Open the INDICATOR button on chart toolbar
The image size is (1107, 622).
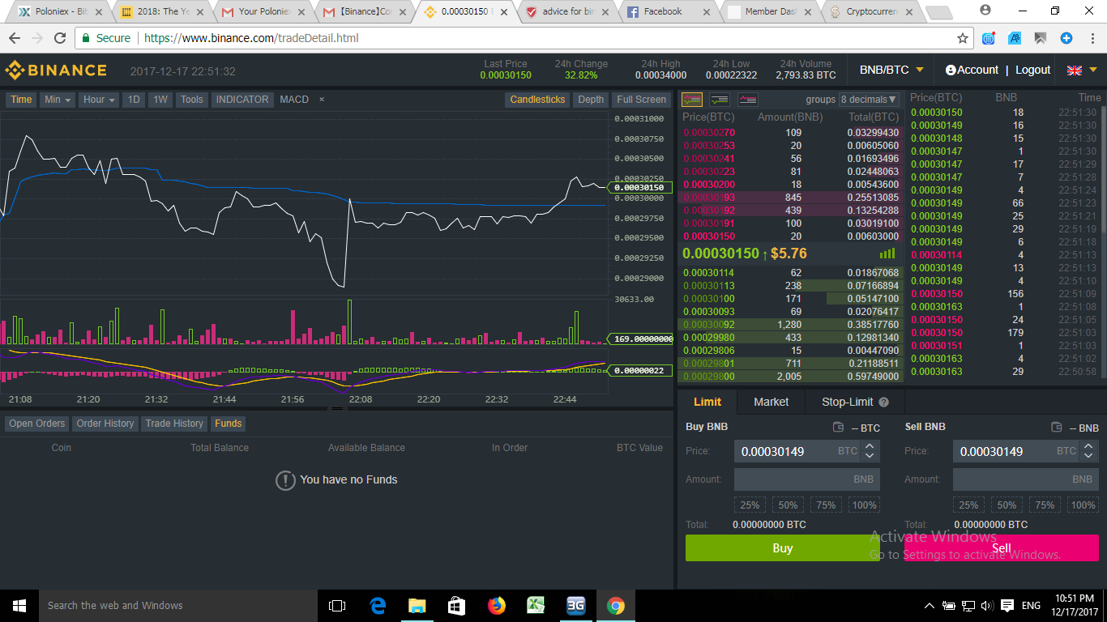(241, 100)
